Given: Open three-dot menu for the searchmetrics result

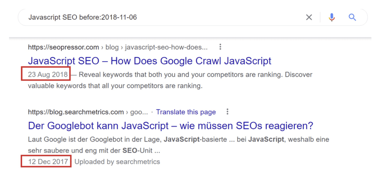Looking at the screenshot, I should point(227,112).
